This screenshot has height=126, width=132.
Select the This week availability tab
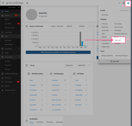click(50, 122)
